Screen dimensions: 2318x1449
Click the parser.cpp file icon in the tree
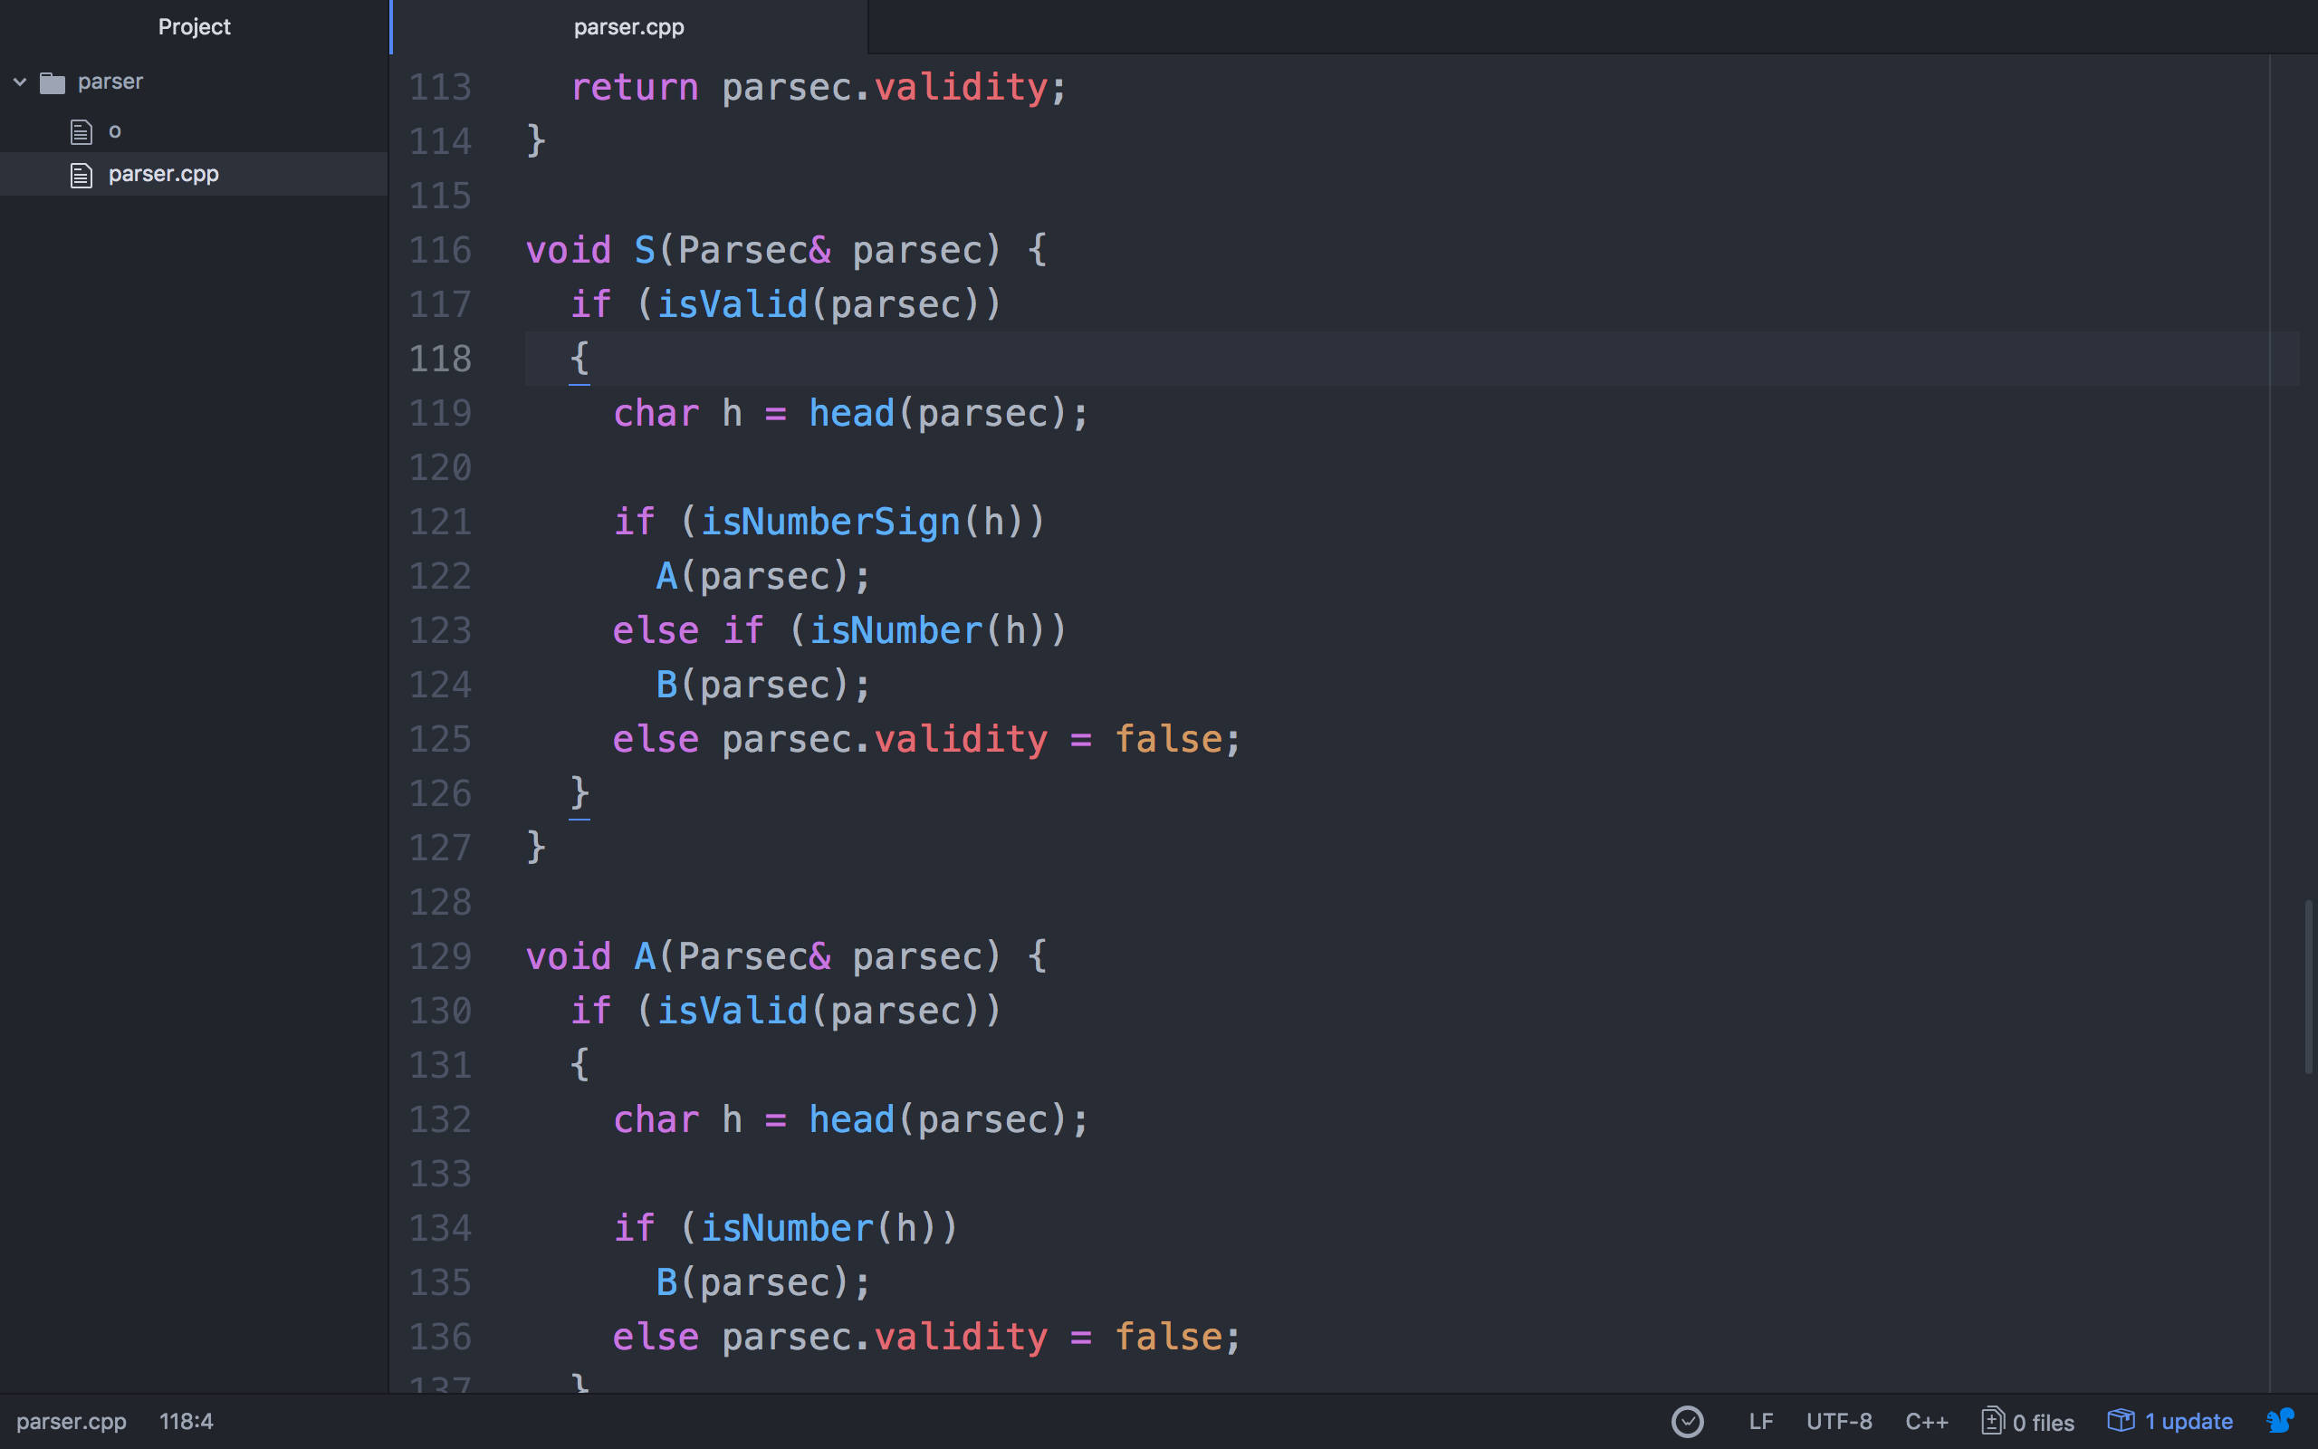(81, 176)
